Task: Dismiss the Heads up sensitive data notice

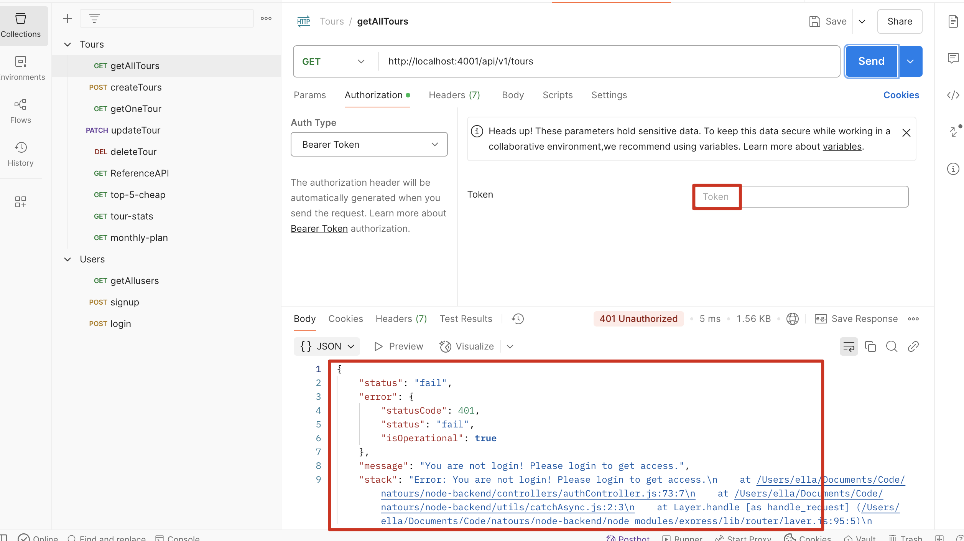Action: point(906,133)
